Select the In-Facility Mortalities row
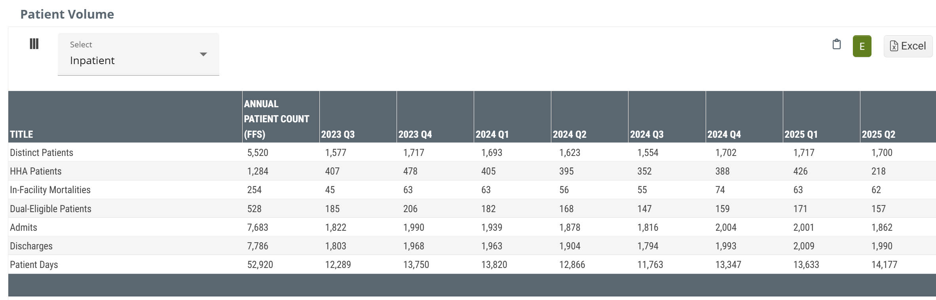Viewport: 936px width, 300px height. click(50, 190)
